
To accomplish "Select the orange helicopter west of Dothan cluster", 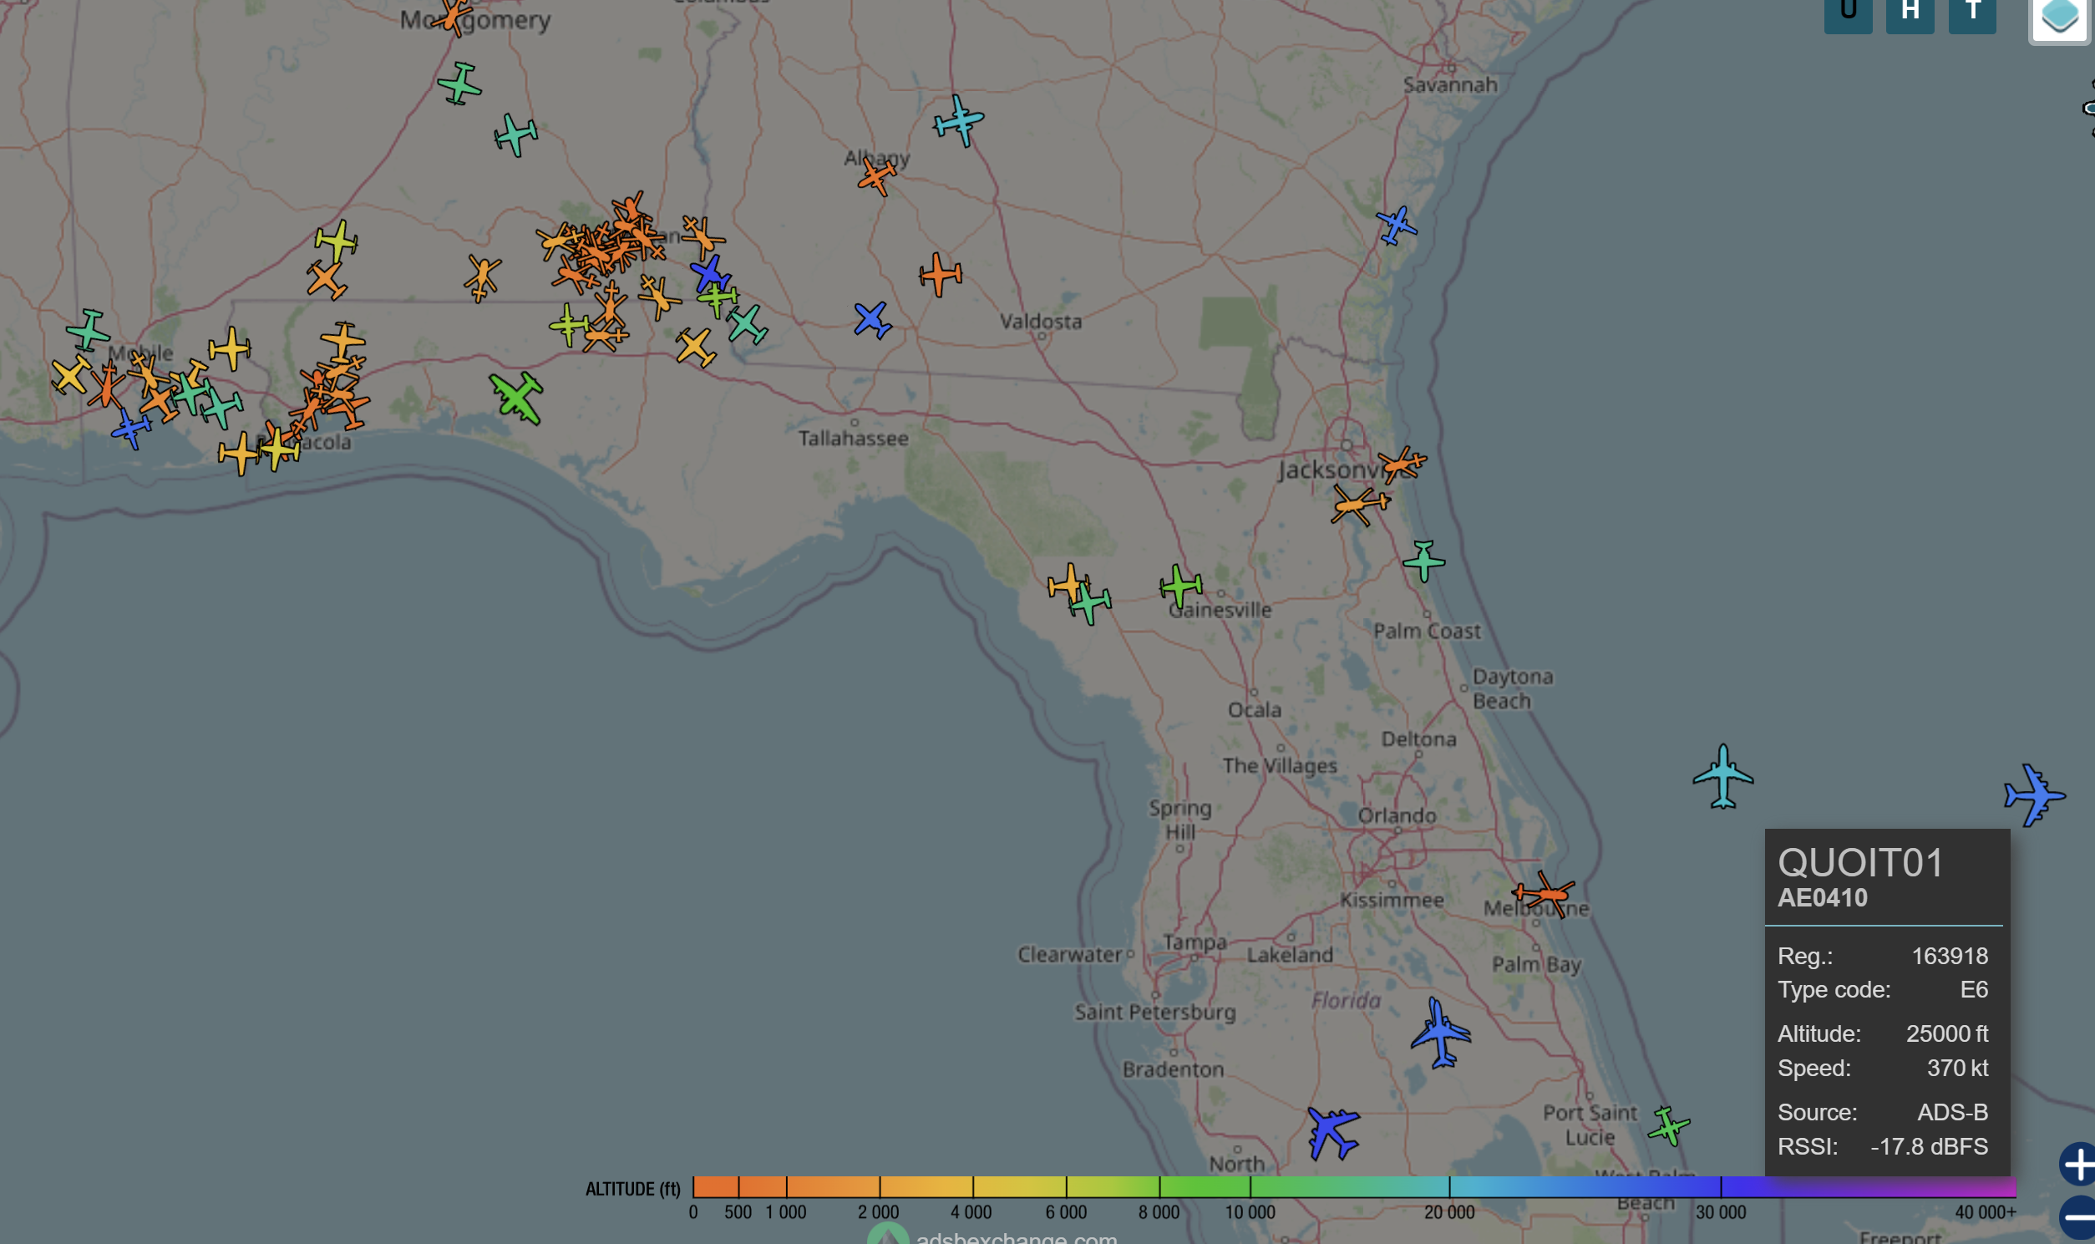I will pyautogui.click(x=482, y=277).
